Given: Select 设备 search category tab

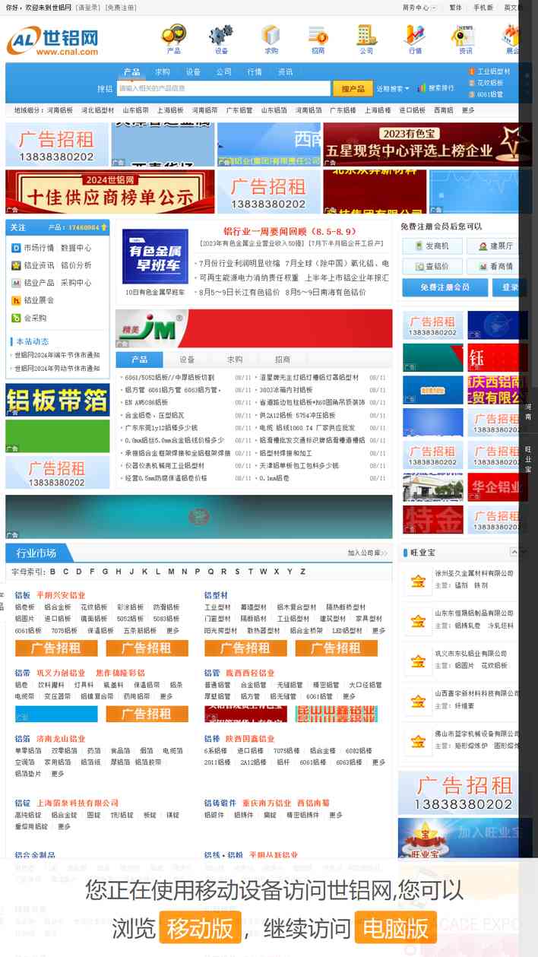Looking at the screenshot, I should click(x=193, y=72).
